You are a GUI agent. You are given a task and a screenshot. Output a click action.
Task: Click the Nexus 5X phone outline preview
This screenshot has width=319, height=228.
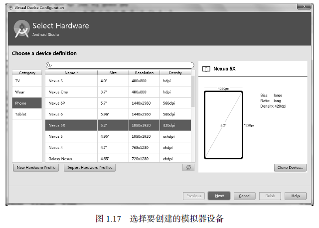coord(223,125)
